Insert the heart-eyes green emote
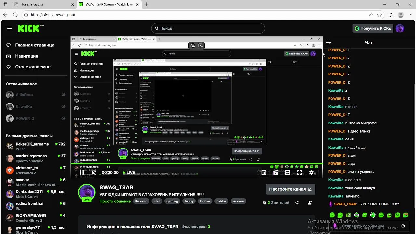Screen dimensions: 416x234 click(406, 215)
